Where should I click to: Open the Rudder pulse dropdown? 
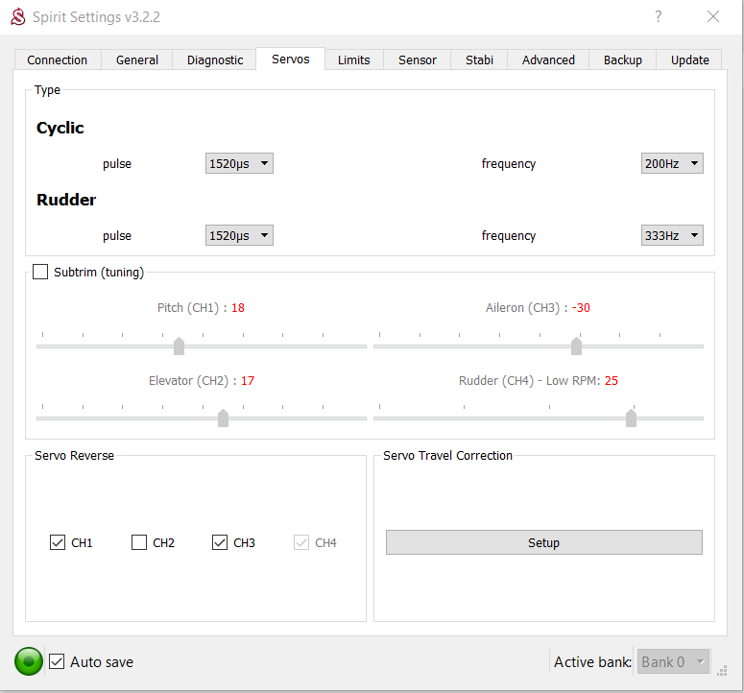click(239, 235)
